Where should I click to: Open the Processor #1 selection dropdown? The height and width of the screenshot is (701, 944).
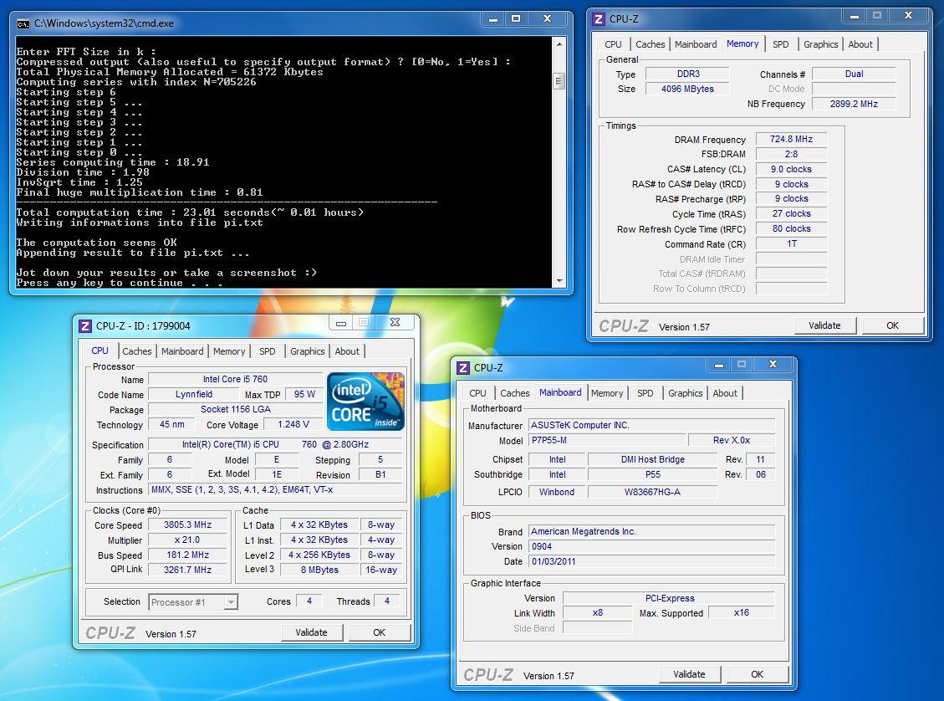coord(193,601)
